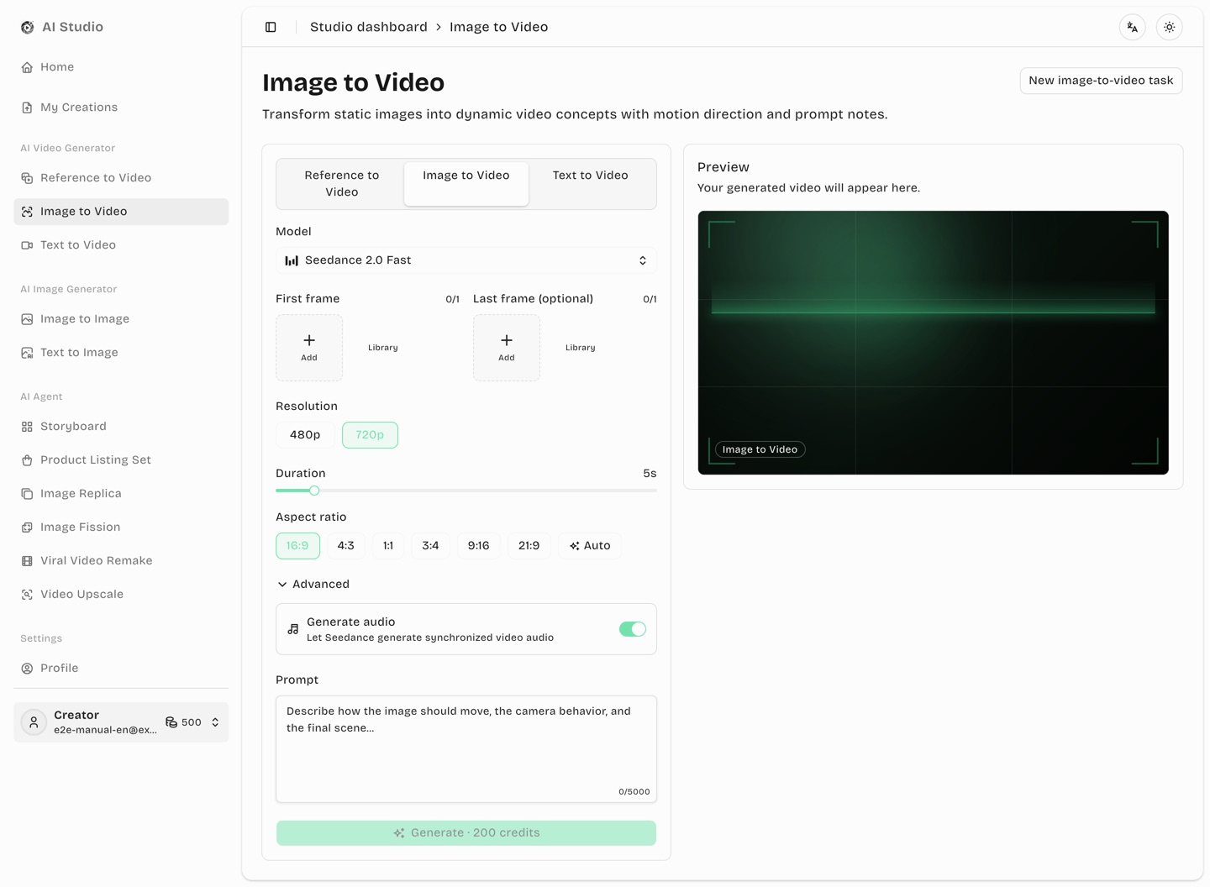Click the video preview area
This screenshot has height=887, width=1210.
[x=934, y=343]
